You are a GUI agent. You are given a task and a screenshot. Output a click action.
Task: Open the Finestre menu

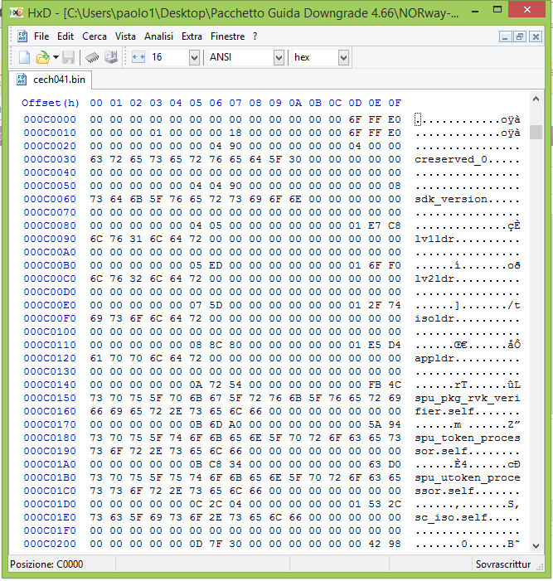(228, 36)
